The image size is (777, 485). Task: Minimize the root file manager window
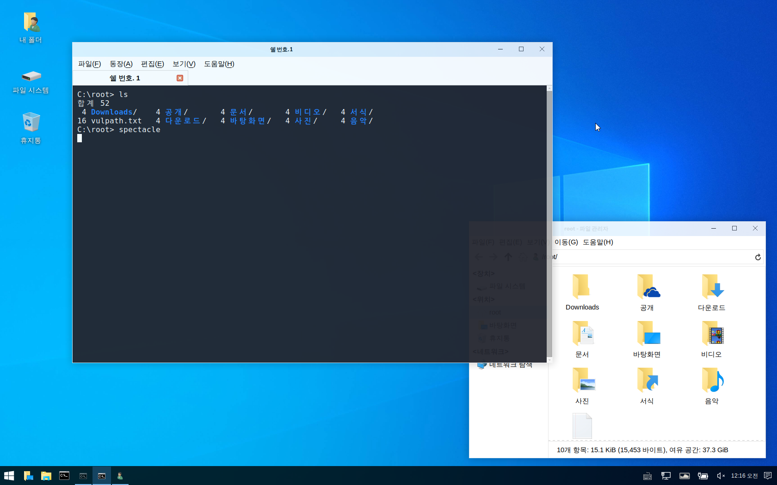tap(714, 228)
